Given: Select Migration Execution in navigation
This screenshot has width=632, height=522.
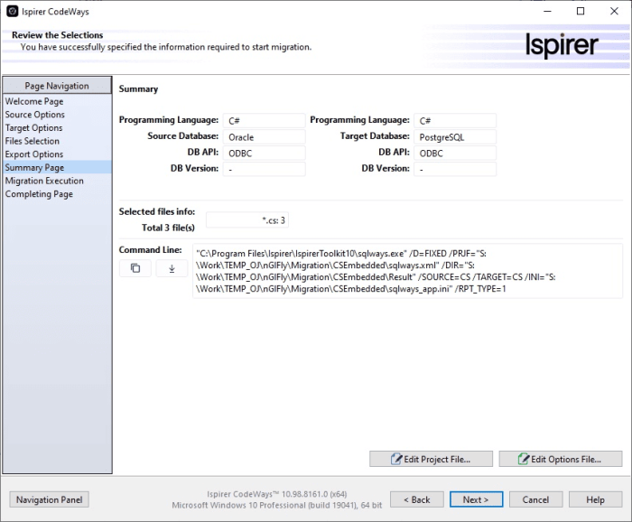Looking at the screenshot, I should click(x=44, y=181).
